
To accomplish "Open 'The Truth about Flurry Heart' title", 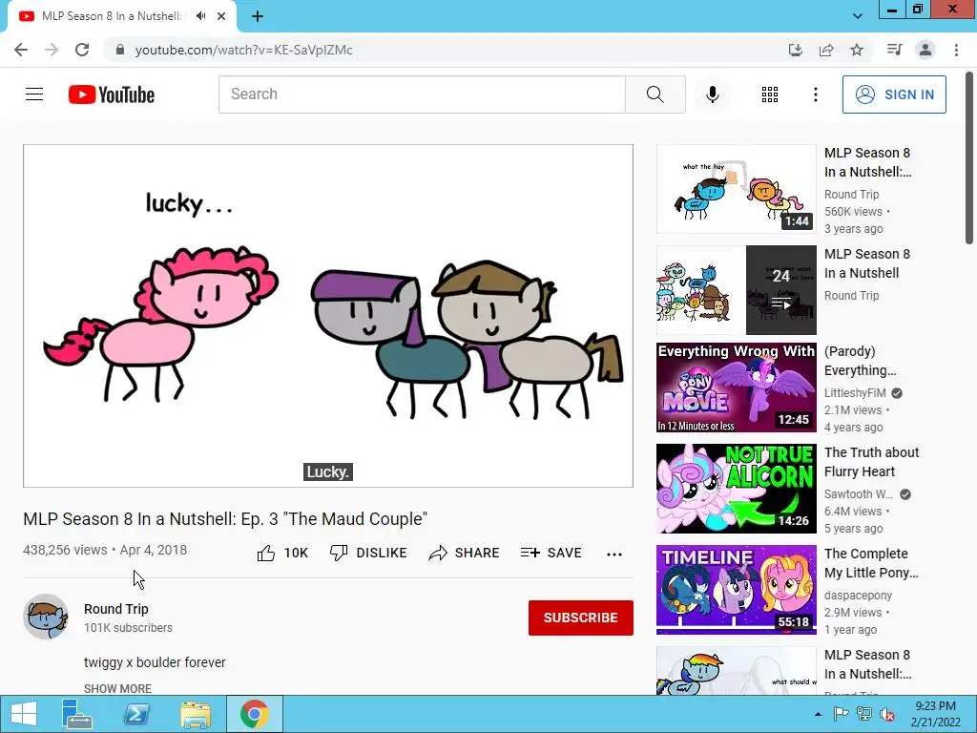I will pos(872,462).
